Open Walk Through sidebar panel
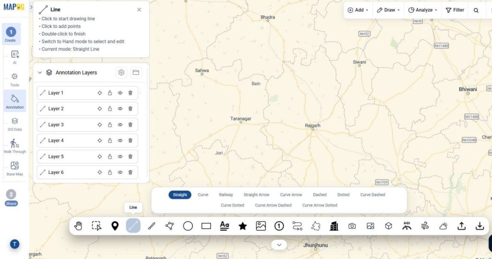Image resolution: width=492 pixels, height=259 pixels. point(15,146)
